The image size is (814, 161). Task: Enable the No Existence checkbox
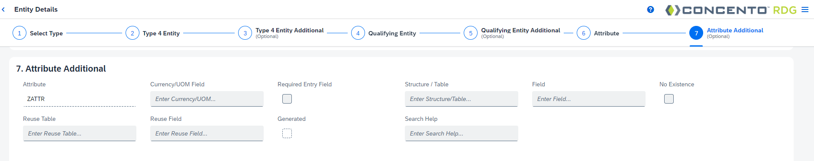tap(669, 99)
